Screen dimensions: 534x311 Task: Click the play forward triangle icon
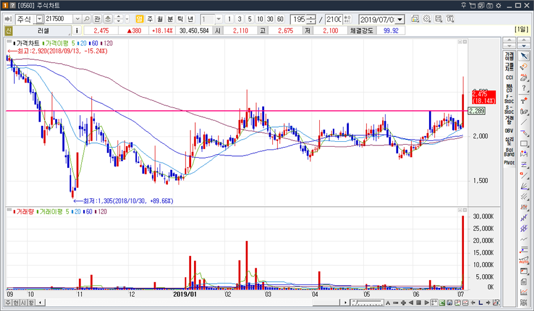[427, 303]
